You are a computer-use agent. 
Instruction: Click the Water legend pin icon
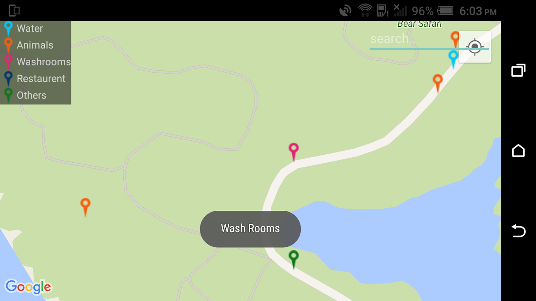(8, 29)
